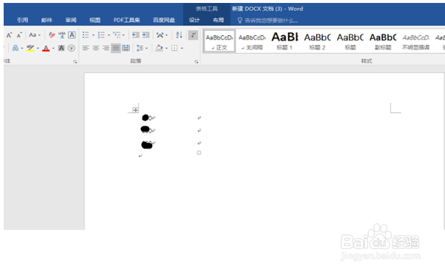
Task: Toggle Justify alignment
Action: (x=116, y=48)
